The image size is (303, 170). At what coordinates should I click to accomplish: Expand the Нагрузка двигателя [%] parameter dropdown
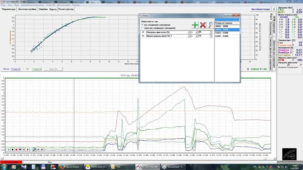click(x=189, y=32)
